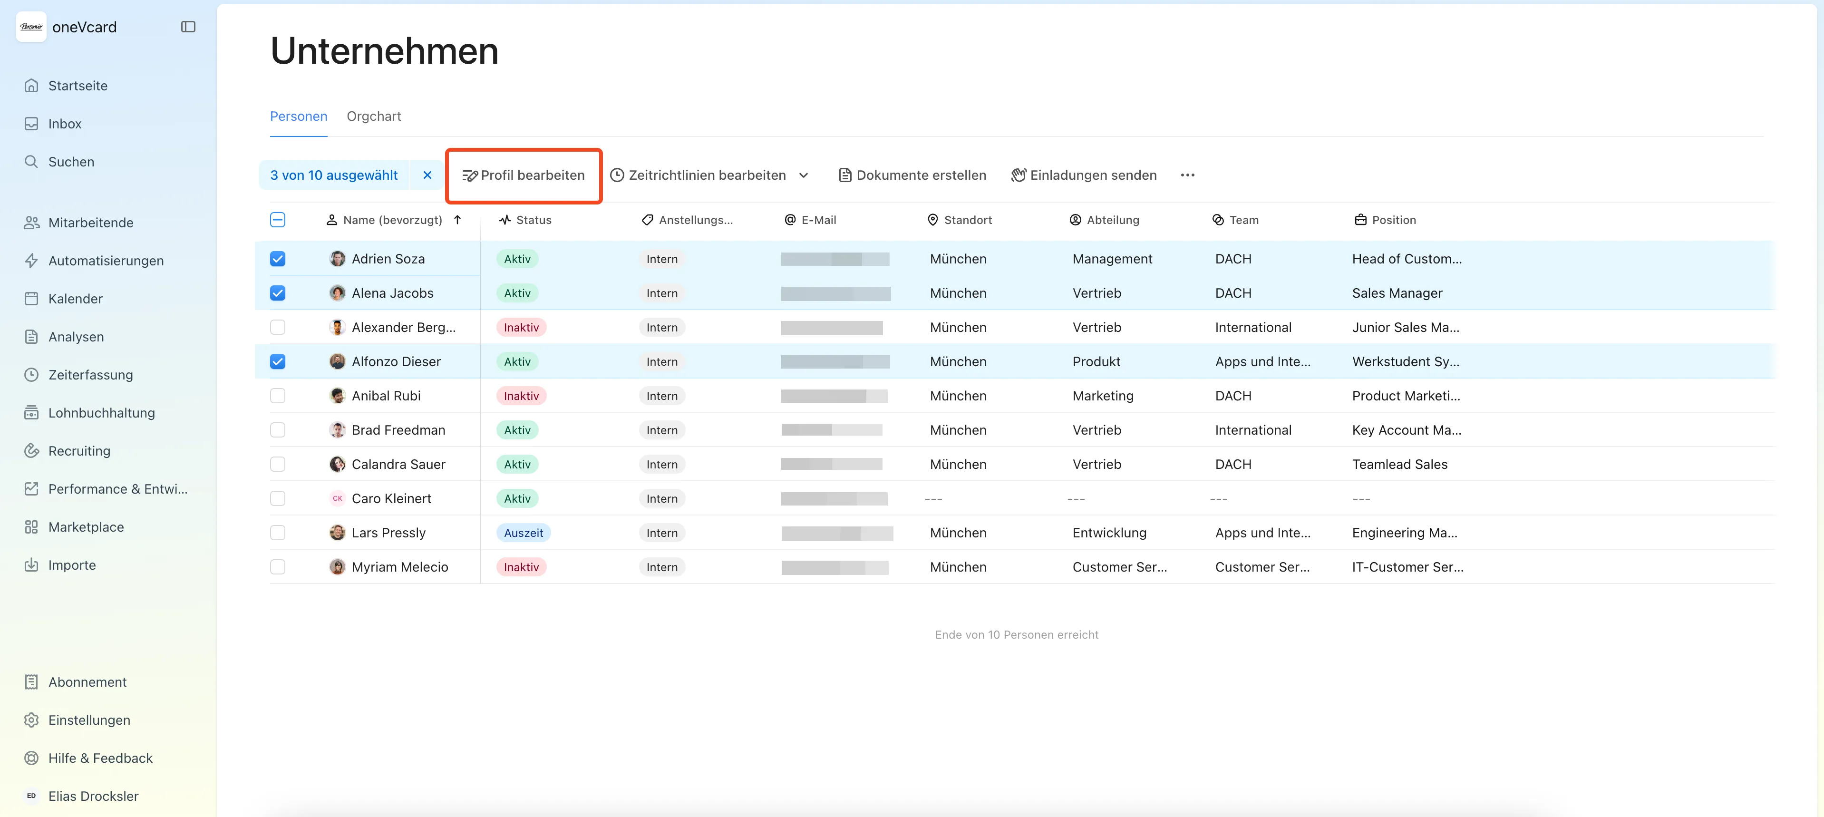Viewport: 1824px width, 817px height.
Task: Clear selection with the X button
Action: (427, 175)
